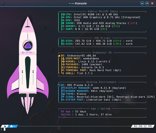Click the EndeavourOS logo on rocket
The height and width of the screenshot is (133, 156).
(x=28, y=45)
